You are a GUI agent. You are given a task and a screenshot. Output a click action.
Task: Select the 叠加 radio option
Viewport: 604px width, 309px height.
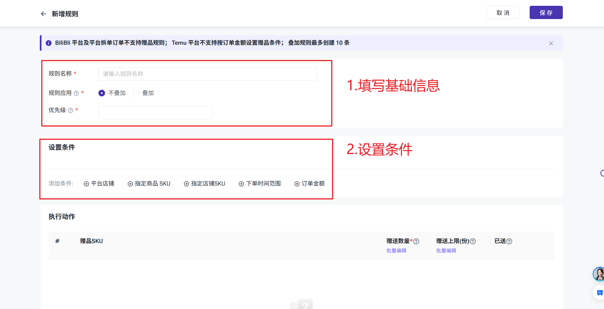coord(136,93)
